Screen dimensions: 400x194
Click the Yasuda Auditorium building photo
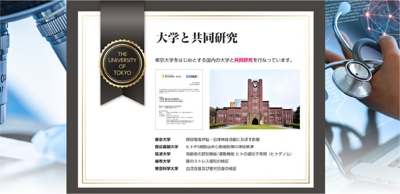(x=255, y=100)
